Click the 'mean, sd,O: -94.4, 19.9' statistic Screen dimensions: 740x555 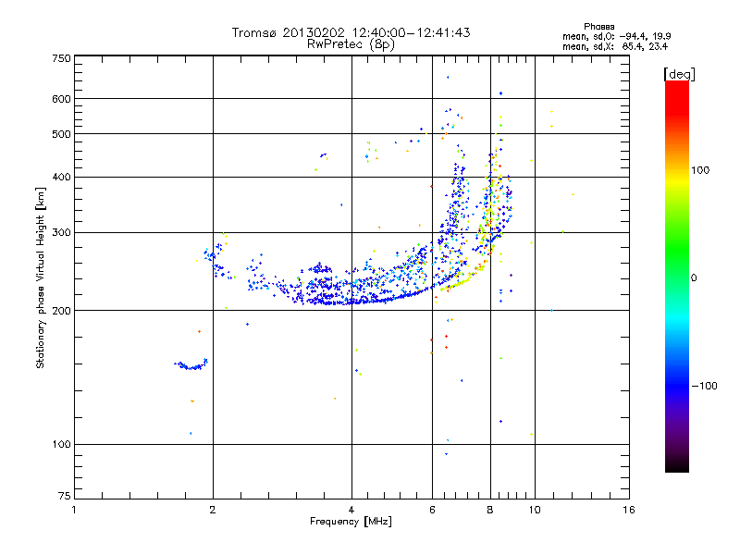(616, 36)
